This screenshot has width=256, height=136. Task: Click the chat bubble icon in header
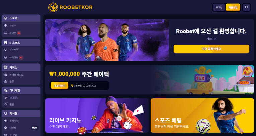point(246,7)
